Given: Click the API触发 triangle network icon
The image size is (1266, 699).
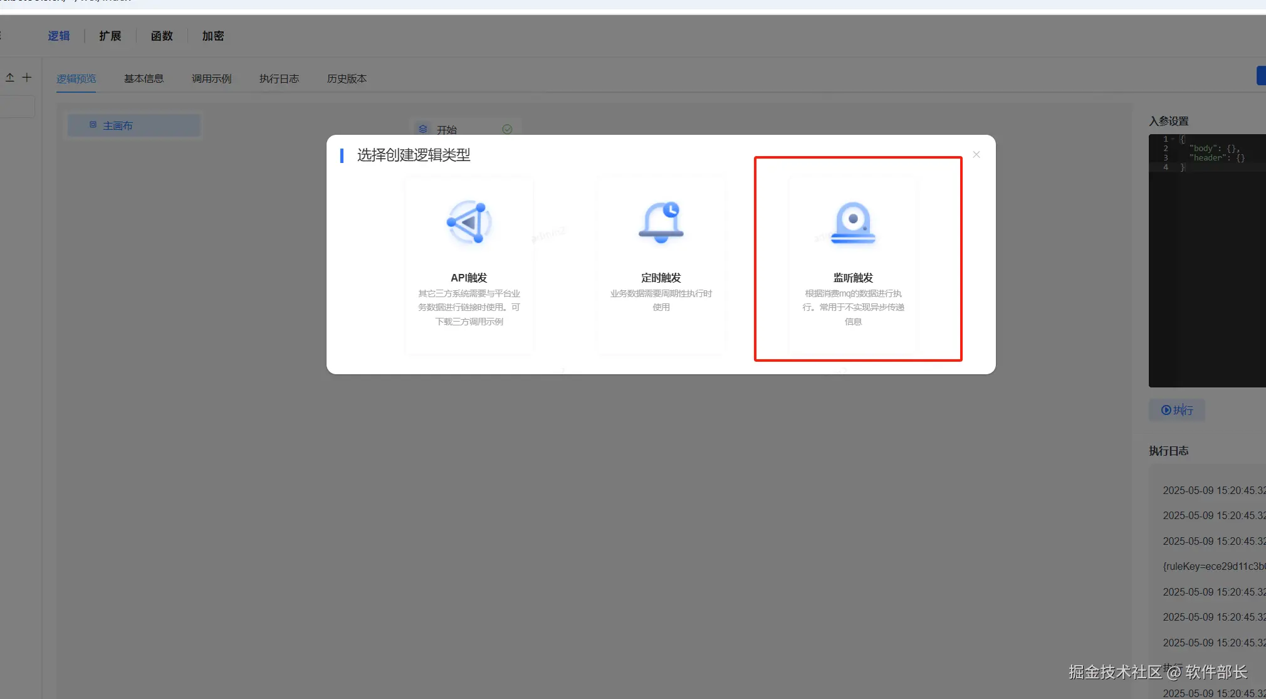Looking at the screenshot, I should tap(469, 223).
